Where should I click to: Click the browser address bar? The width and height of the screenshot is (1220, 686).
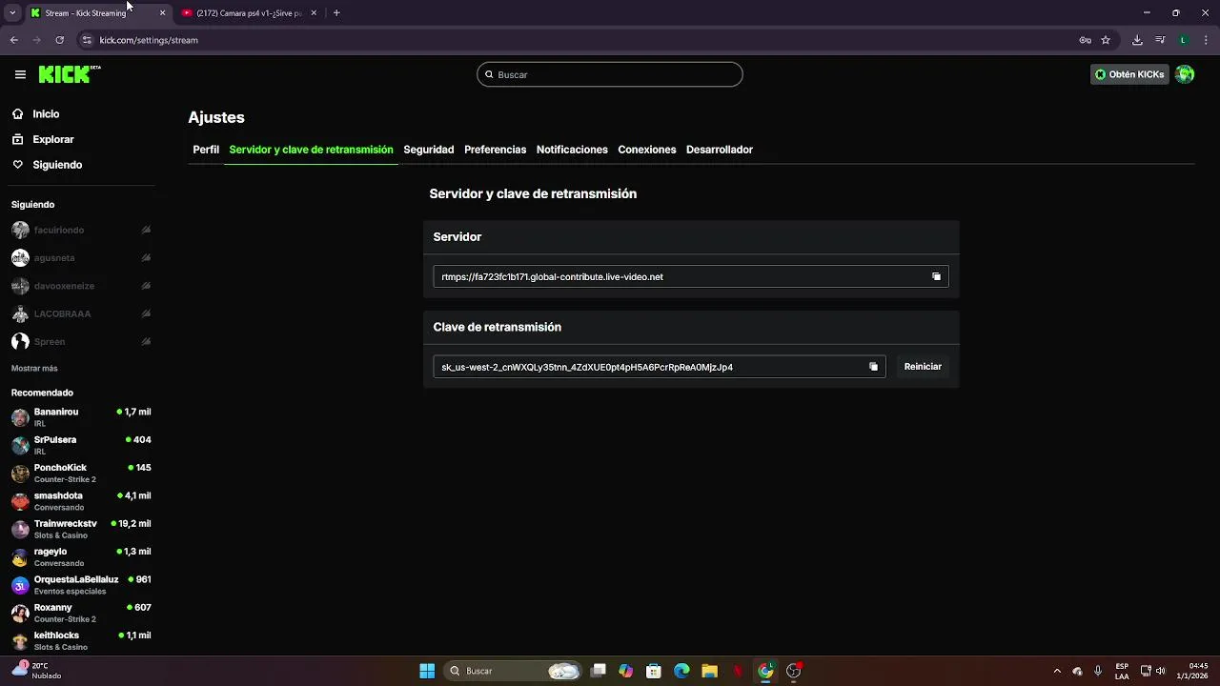[572, 40]
